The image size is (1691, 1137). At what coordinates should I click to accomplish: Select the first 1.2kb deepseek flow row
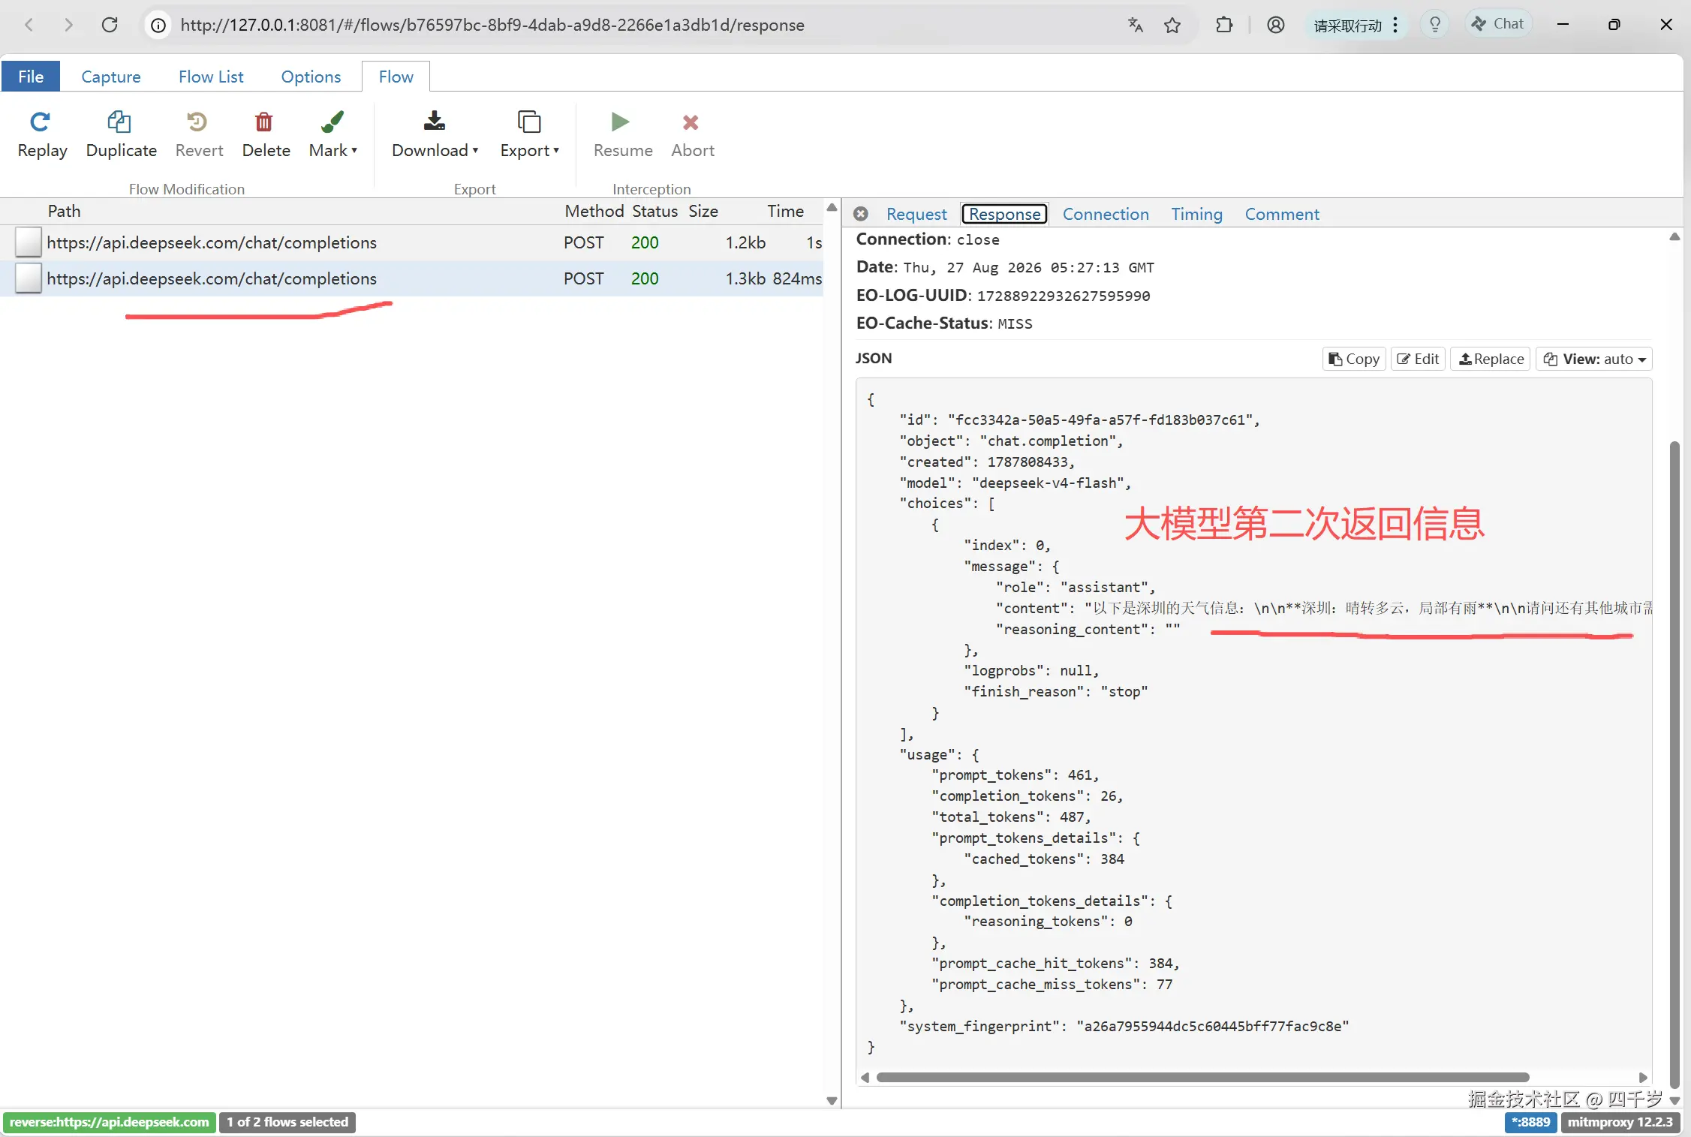click(411, 242)
